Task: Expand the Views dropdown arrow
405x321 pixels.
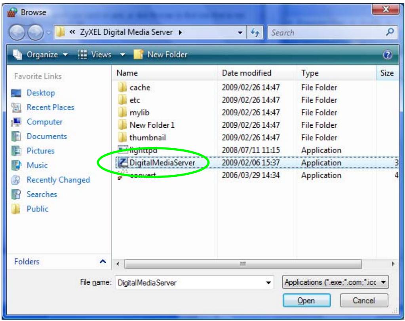Action: 123,55
